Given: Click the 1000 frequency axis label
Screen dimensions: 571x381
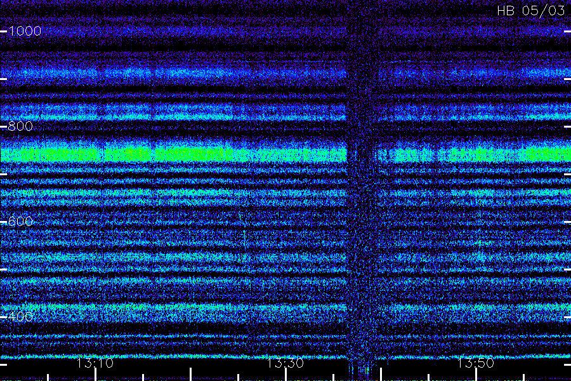Looking at the screenshot, I should point(25,31).
